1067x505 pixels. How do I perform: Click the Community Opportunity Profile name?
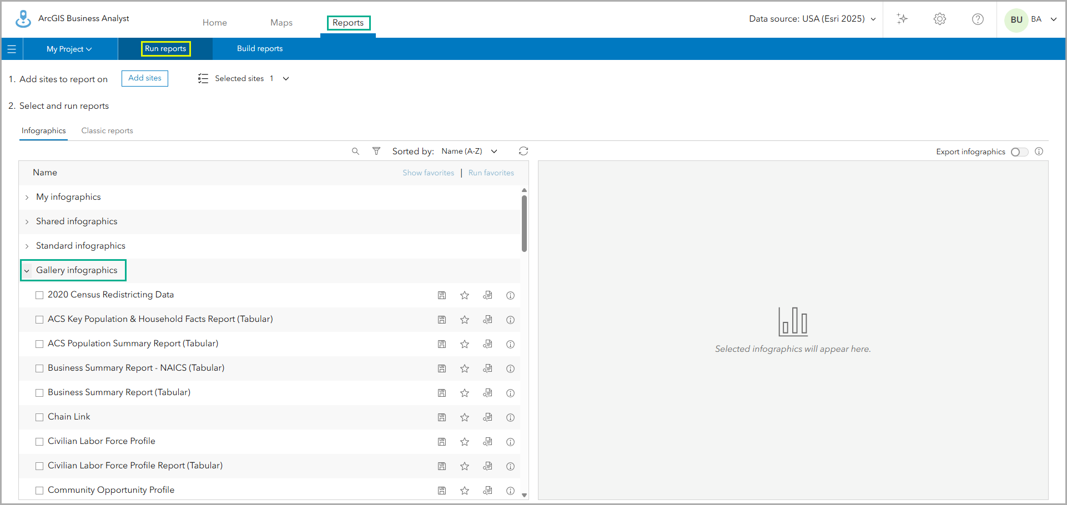[x=111, y=491]
